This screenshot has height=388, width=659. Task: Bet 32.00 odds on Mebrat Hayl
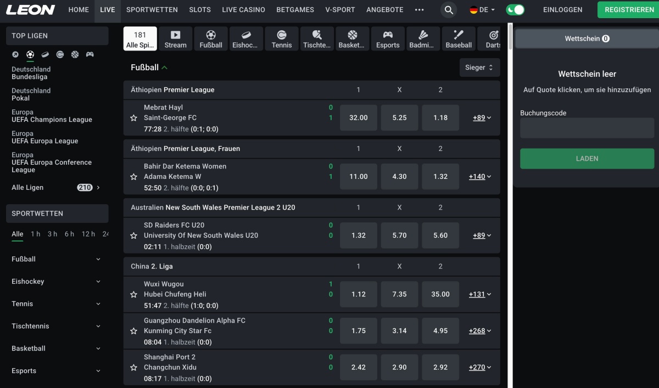tap(359, 118)
